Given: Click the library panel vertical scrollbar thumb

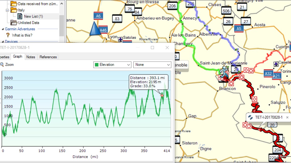Looking at the screenshot, I should click(x=62, y=25).
